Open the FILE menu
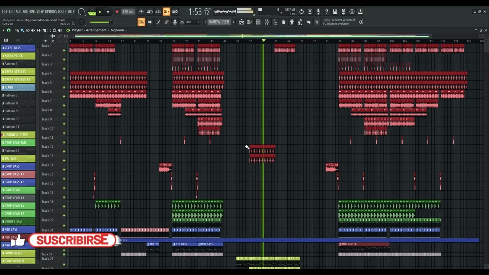This screenshot has height=275, width=489. coord(5,12)
